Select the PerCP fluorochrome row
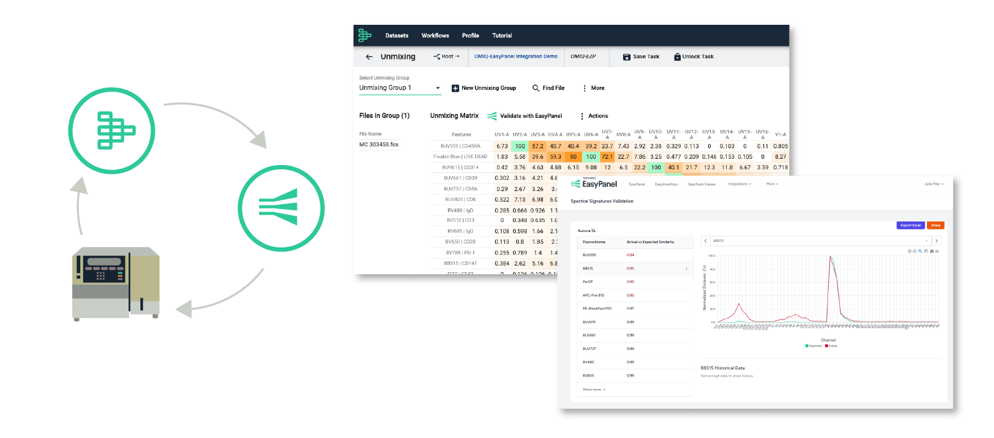The height and width of the screenshot is (438, 994). [634, 282]
